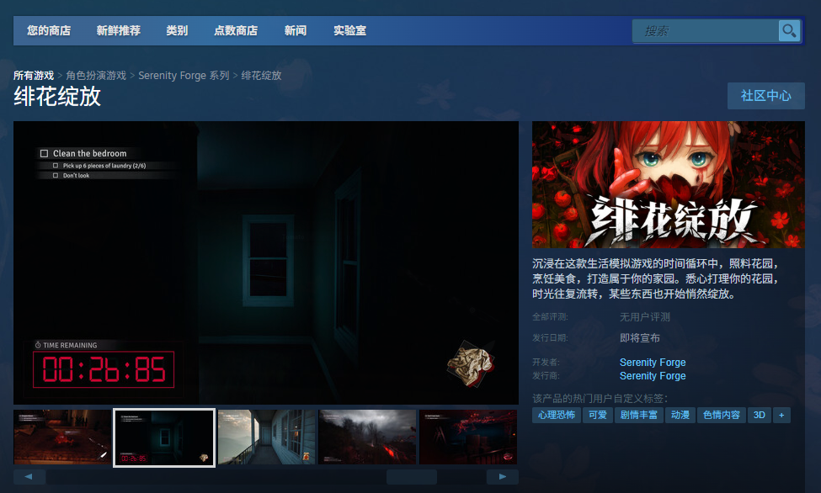Select the third screenshot thumbnail
Image resolution: width=821 pixels, height=493 pixels.
click(x=265, y=437)
